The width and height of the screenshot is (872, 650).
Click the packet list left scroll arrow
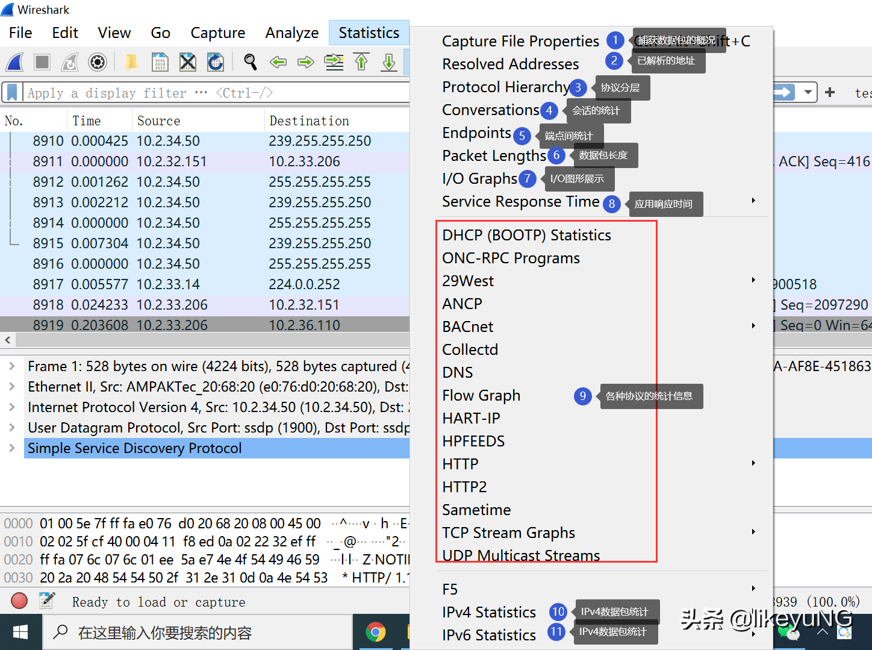click(7, 340)
